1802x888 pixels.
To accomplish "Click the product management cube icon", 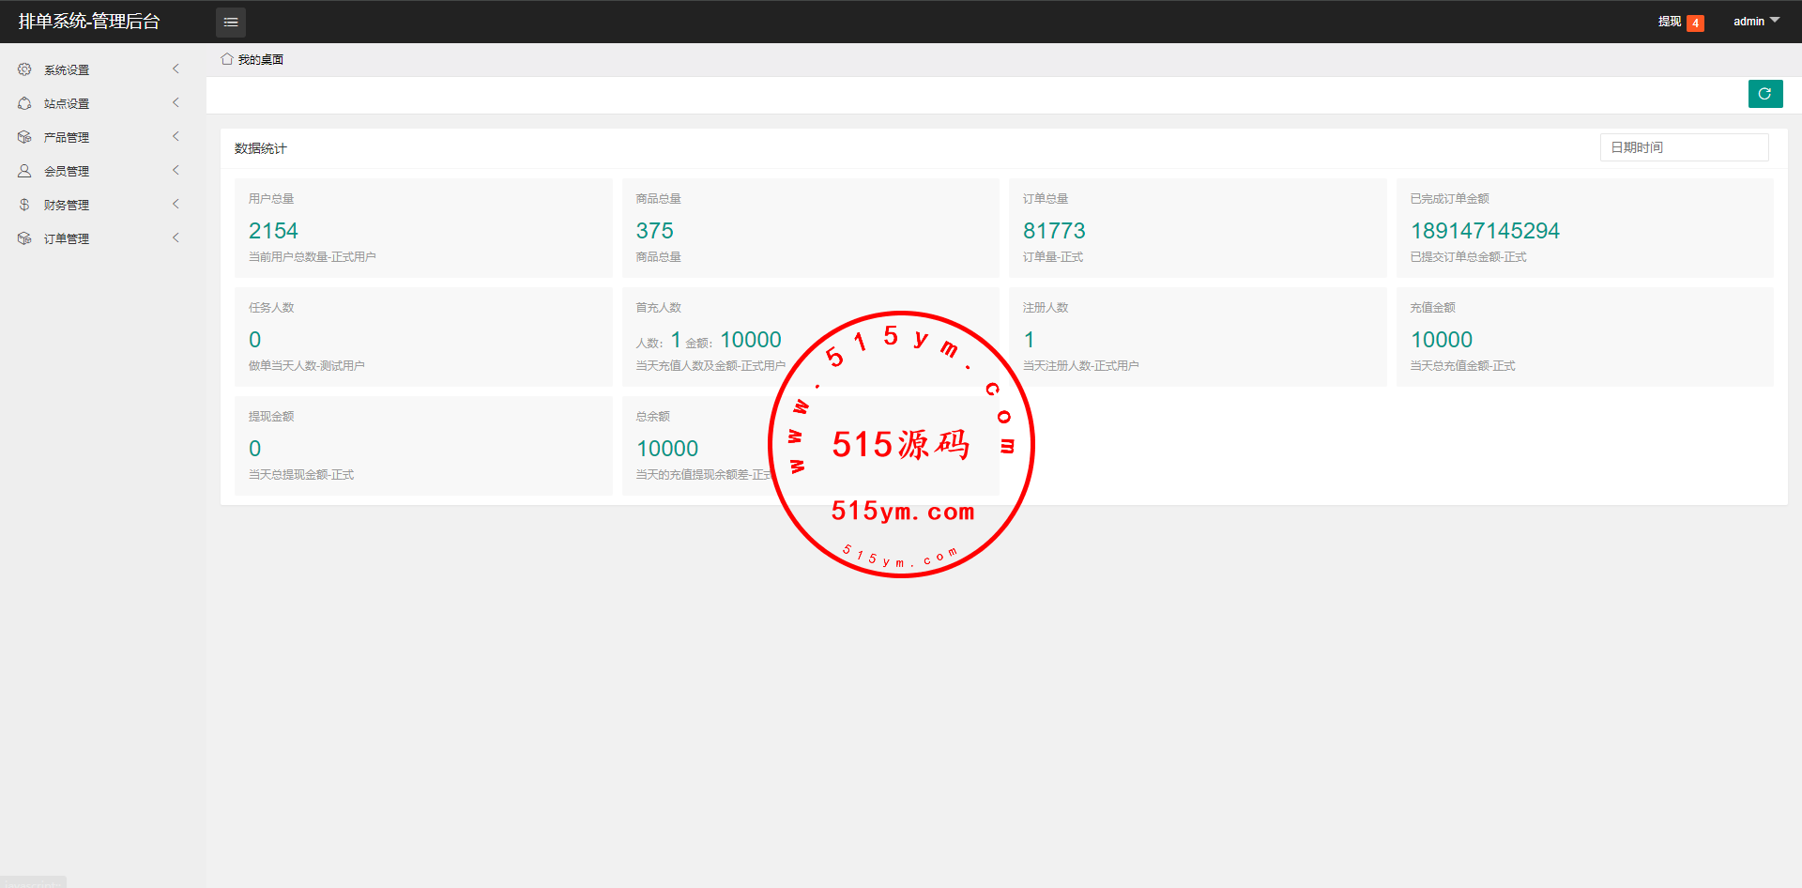I will (24, 137).
